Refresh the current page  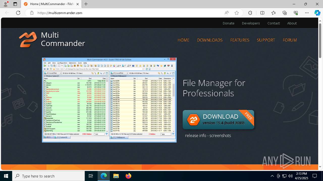pos(18,13)
